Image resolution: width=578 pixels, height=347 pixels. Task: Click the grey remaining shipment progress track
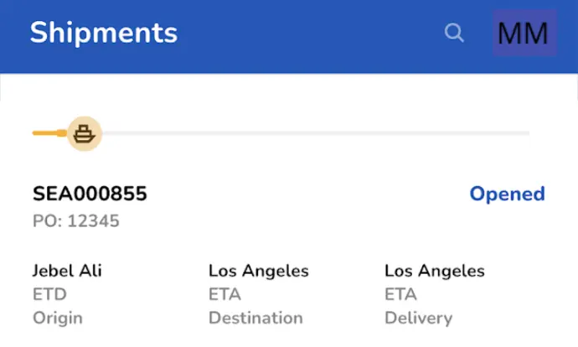[316, 133]
